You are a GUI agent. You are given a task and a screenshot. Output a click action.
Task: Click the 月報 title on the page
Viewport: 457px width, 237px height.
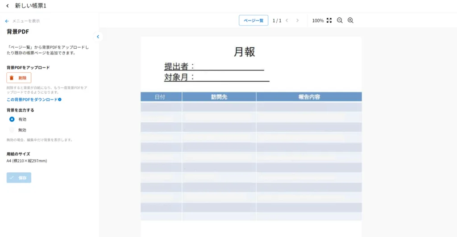[245, 52]
